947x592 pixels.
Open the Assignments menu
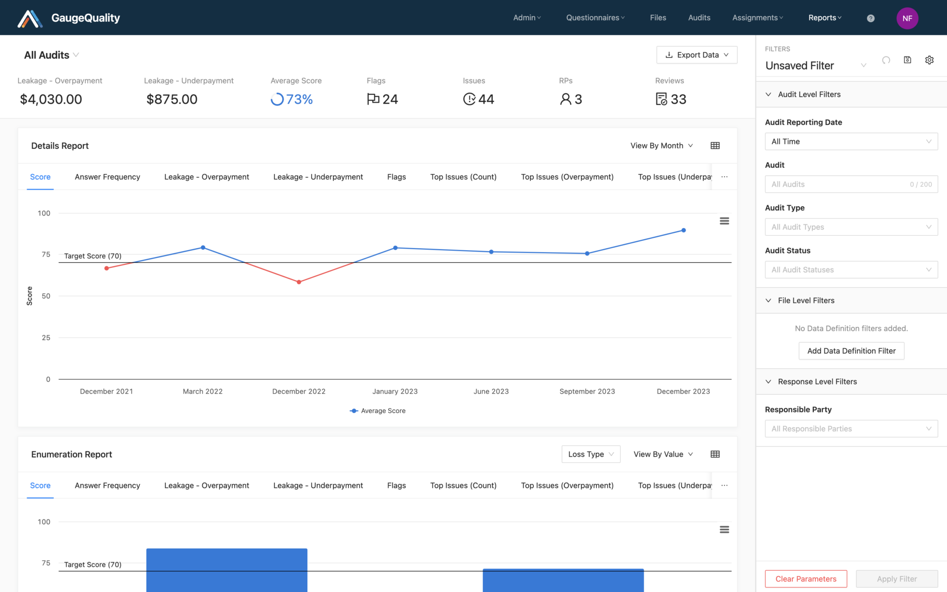click(758, 18)
